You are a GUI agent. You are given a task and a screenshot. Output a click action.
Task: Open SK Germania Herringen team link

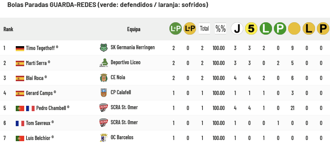pyautogui.click(x=133, y=47)
